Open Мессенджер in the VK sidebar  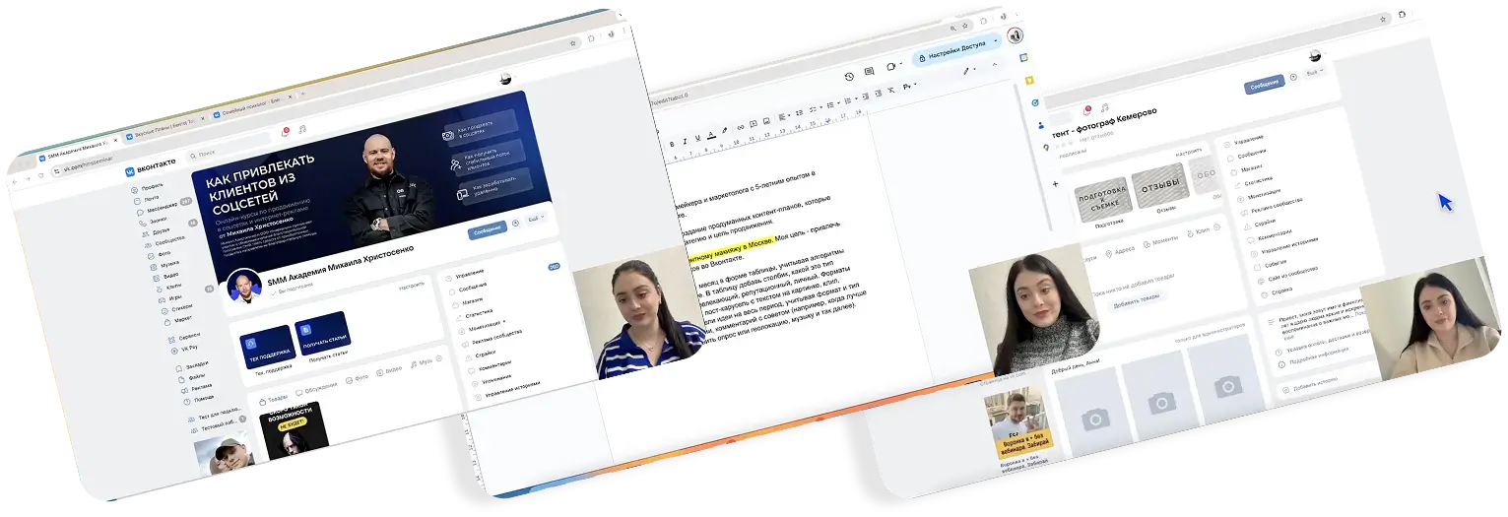pyautogui.click(x=159, y=209)
